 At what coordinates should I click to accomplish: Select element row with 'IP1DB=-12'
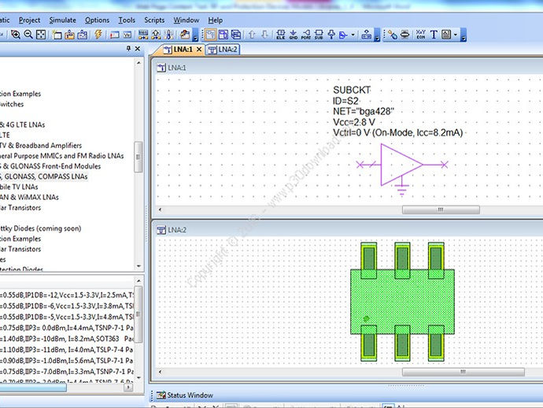tap(66, 295)
